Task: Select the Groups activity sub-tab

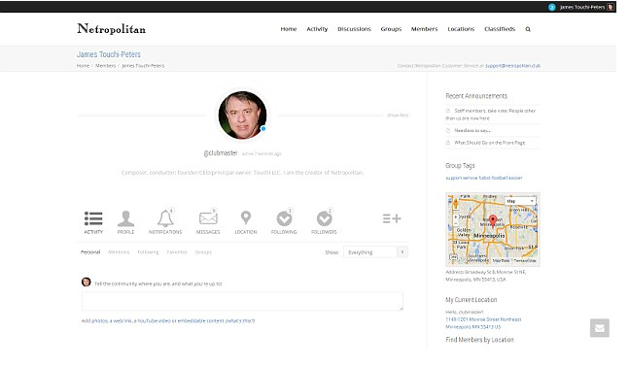Action: [x=203, y=252]
